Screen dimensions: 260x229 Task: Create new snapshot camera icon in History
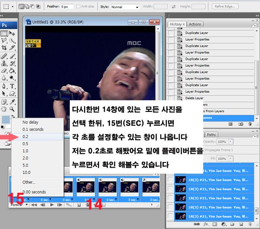coord(240,124)
